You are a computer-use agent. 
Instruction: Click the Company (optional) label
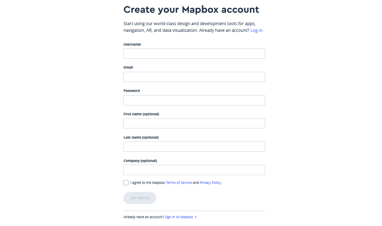click(x=140, y=161)
